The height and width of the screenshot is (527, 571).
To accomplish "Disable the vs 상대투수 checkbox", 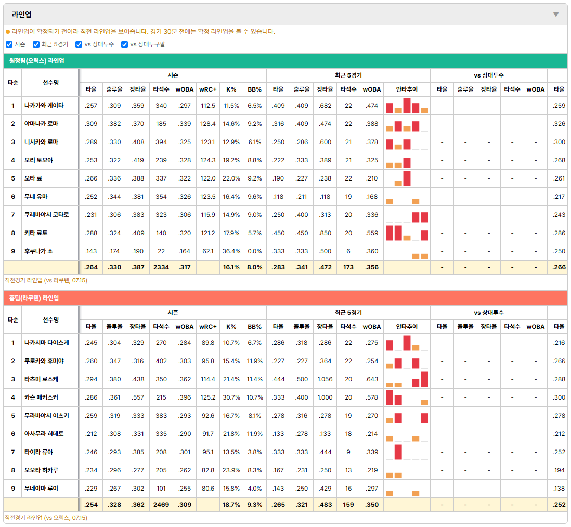I will point(79,44).
